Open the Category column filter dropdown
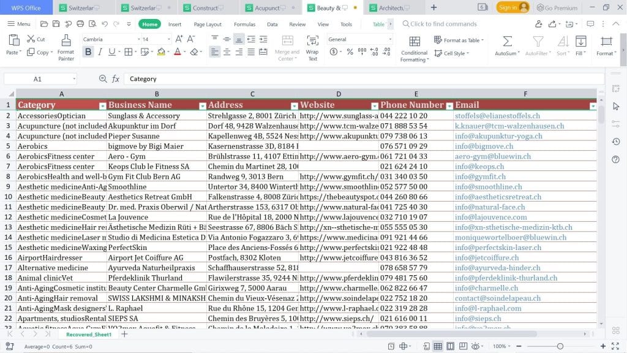The image size is (627, 353). point(102,105)
